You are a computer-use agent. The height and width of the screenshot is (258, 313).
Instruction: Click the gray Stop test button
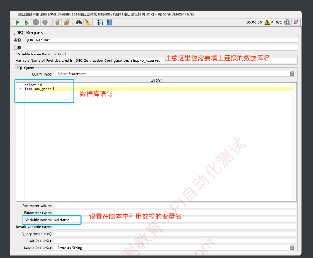click(36, 22)
